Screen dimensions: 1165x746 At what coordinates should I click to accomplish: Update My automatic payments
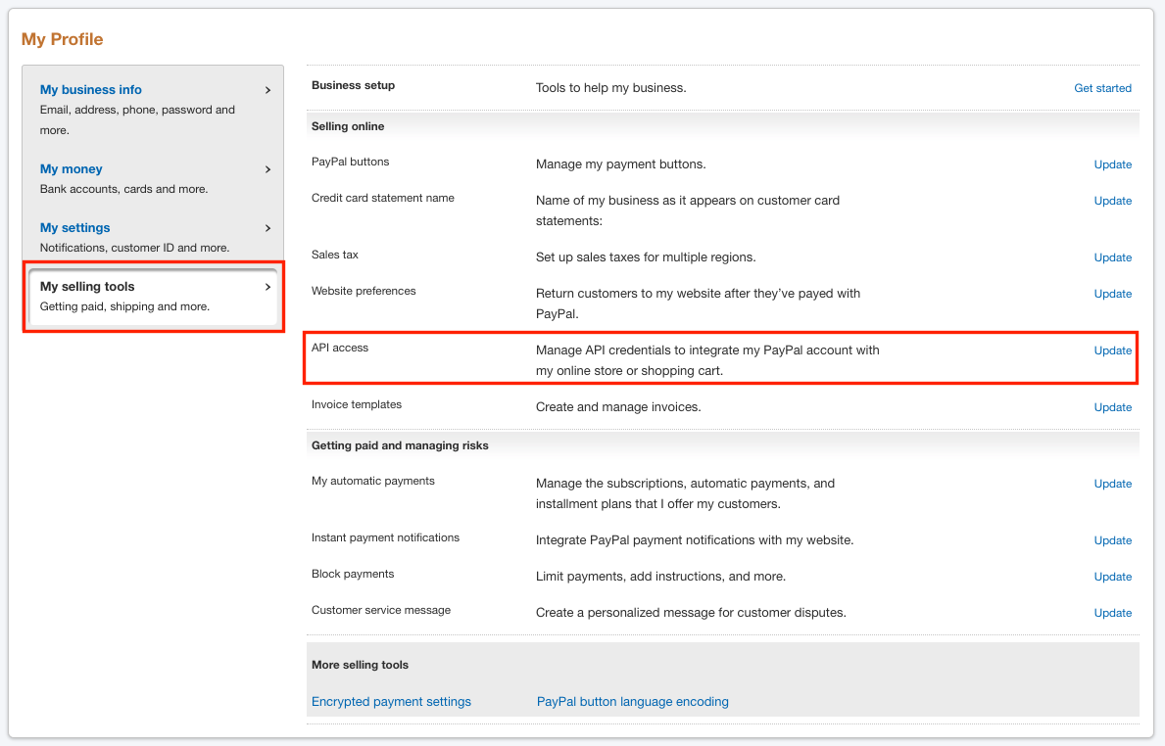pos(1112,484)
